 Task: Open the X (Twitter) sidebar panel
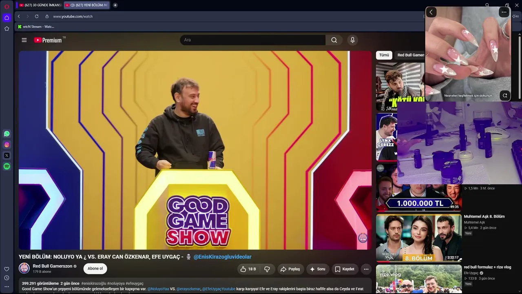click(x=7, y=156)
